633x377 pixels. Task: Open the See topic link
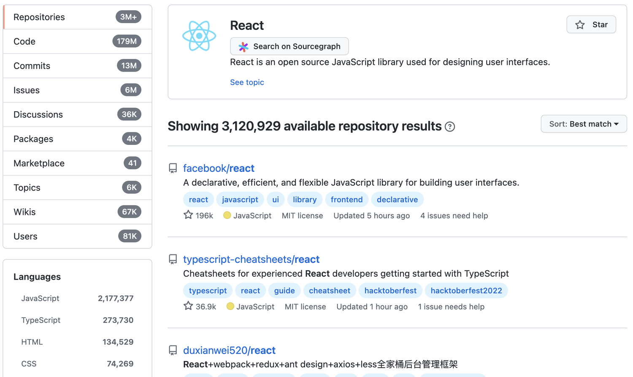[x=247, y=82]
